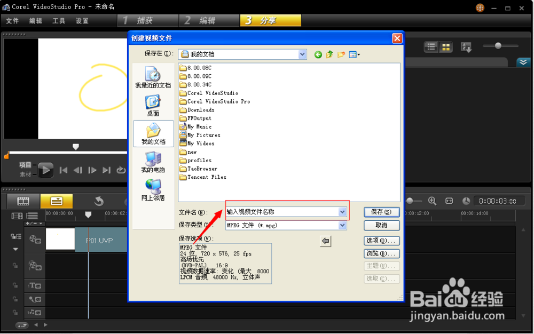The height and width of the screenshot is (334, 534).
Task: Open the Tencent Files folder
Action: click(x=203, y=177)
